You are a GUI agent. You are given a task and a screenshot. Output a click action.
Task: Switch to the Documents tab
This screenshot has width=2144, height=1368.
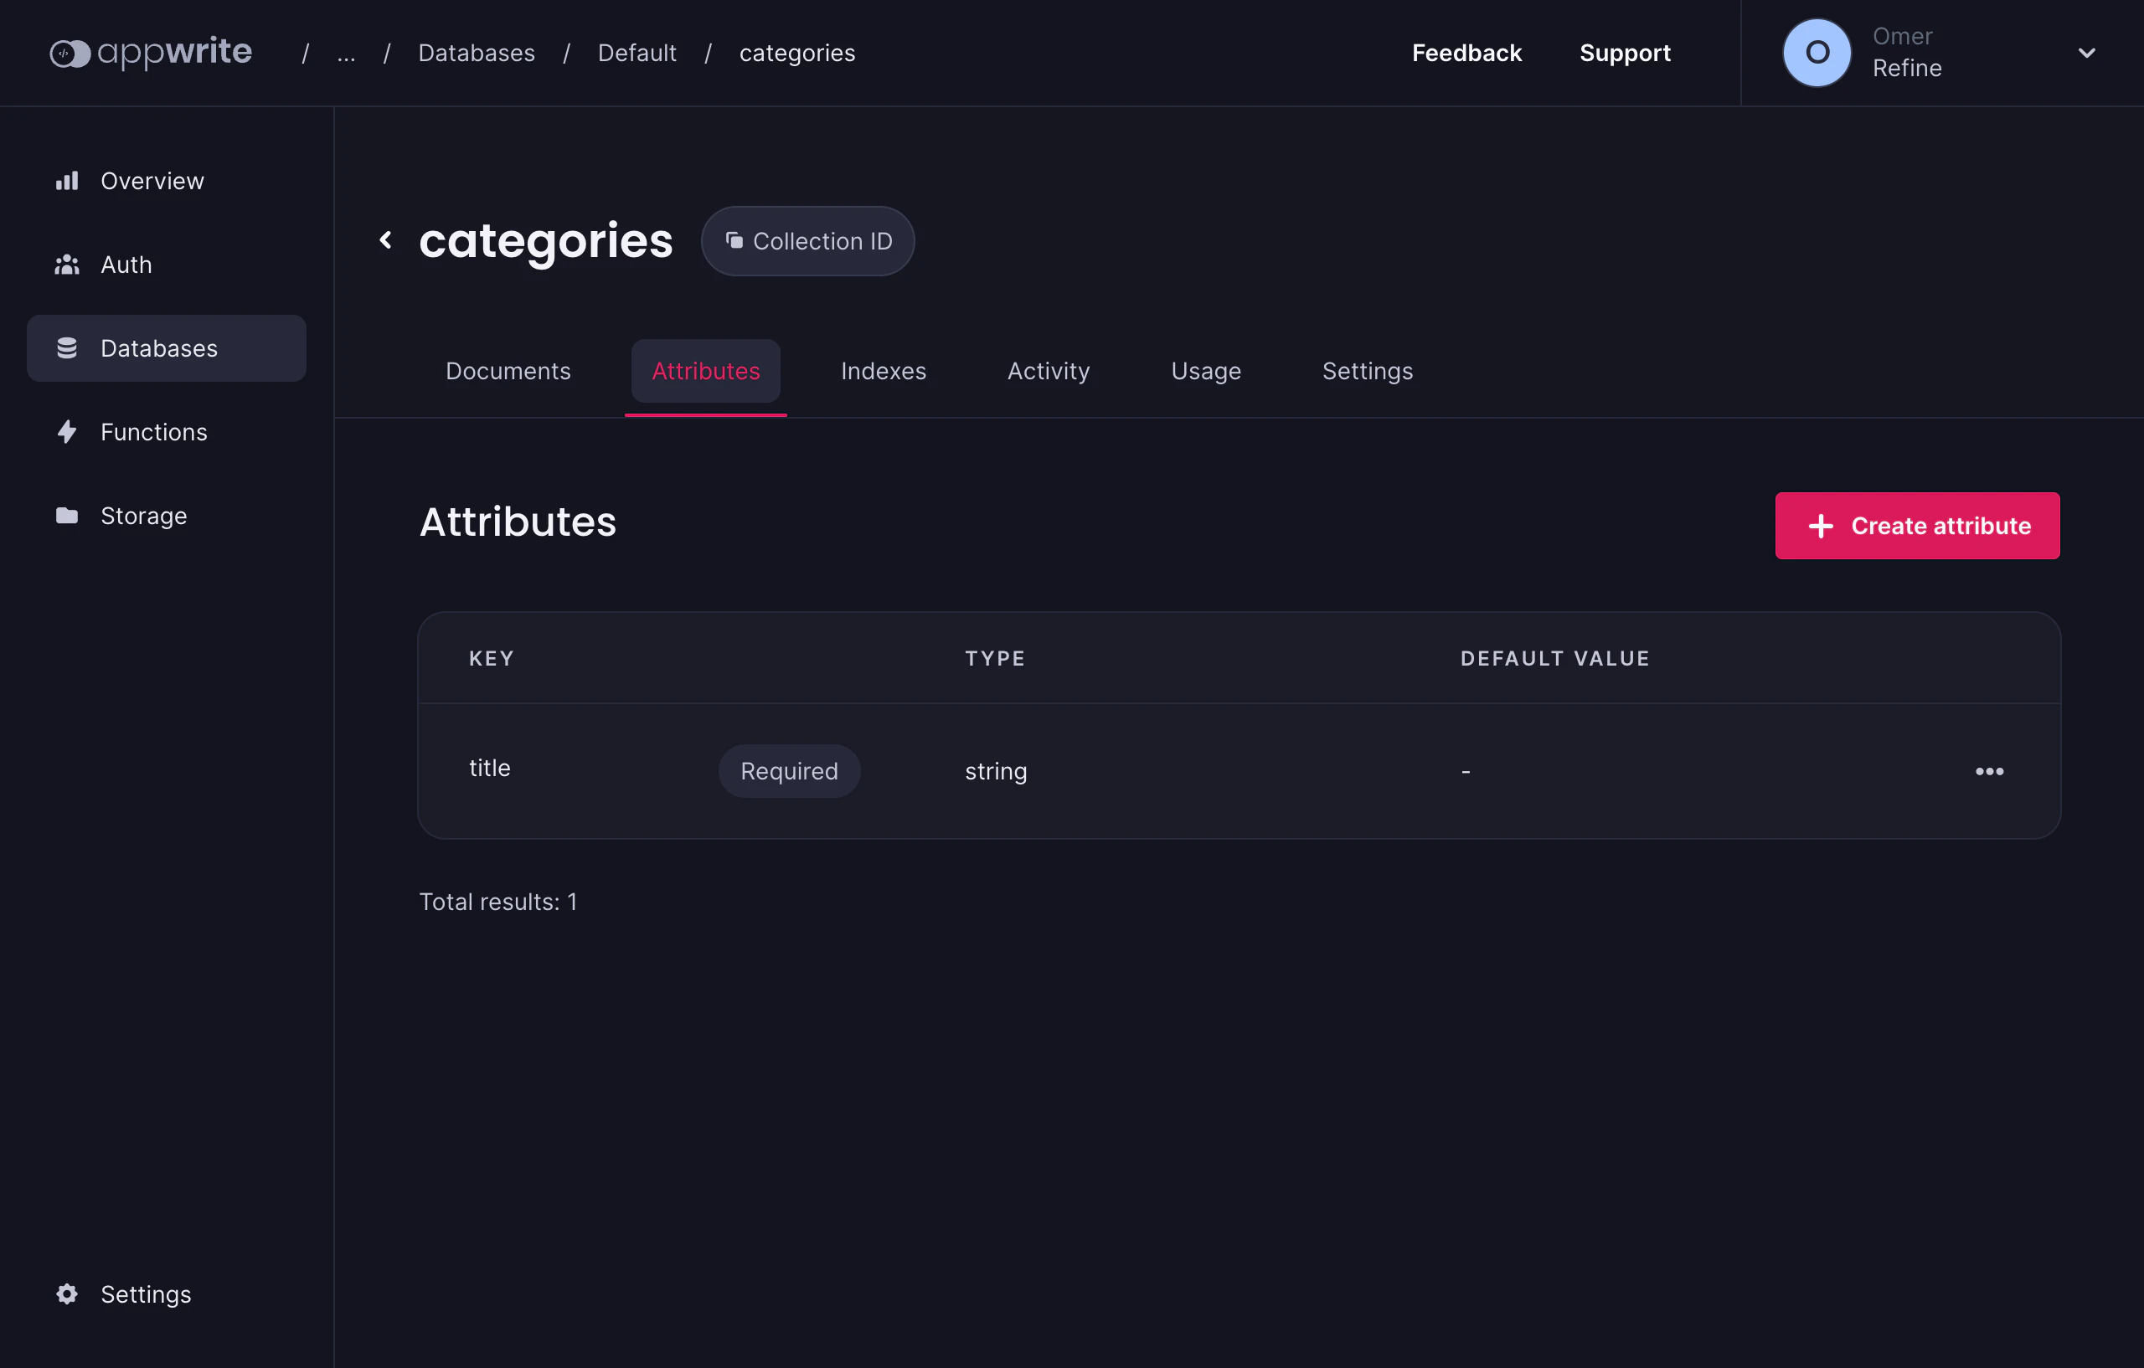pyautogui.click(x=508, y=371)
